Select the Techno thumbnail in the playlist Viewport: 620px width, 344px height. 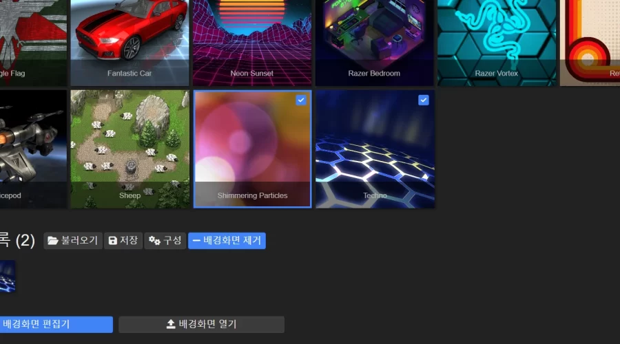(x=8, y=276)
